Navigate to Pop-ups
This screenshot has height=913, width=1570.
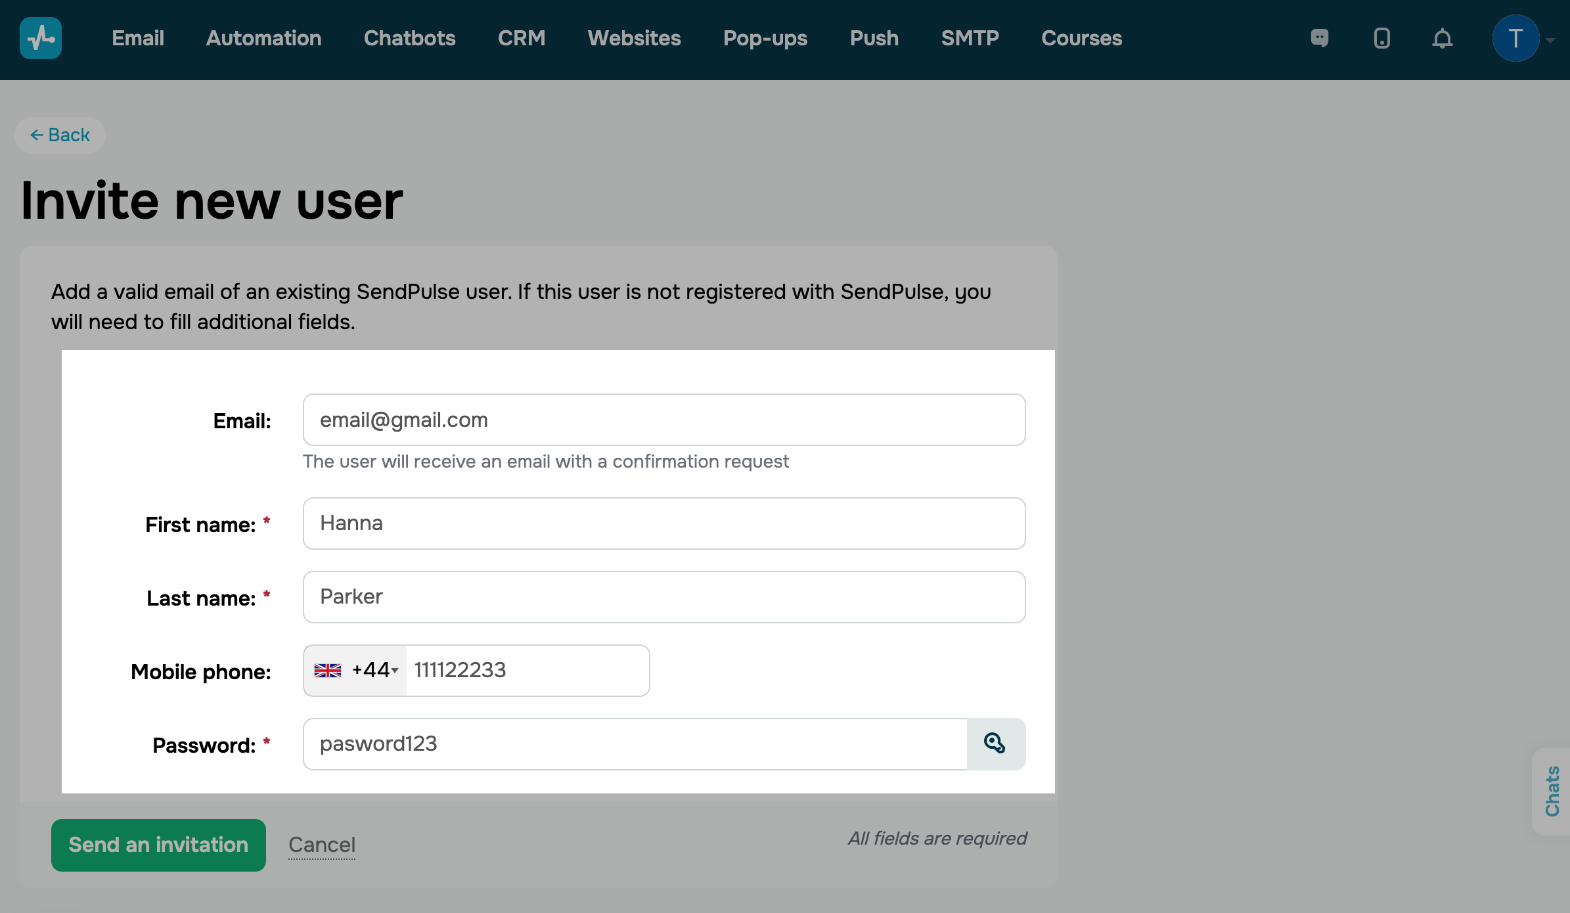765,38
